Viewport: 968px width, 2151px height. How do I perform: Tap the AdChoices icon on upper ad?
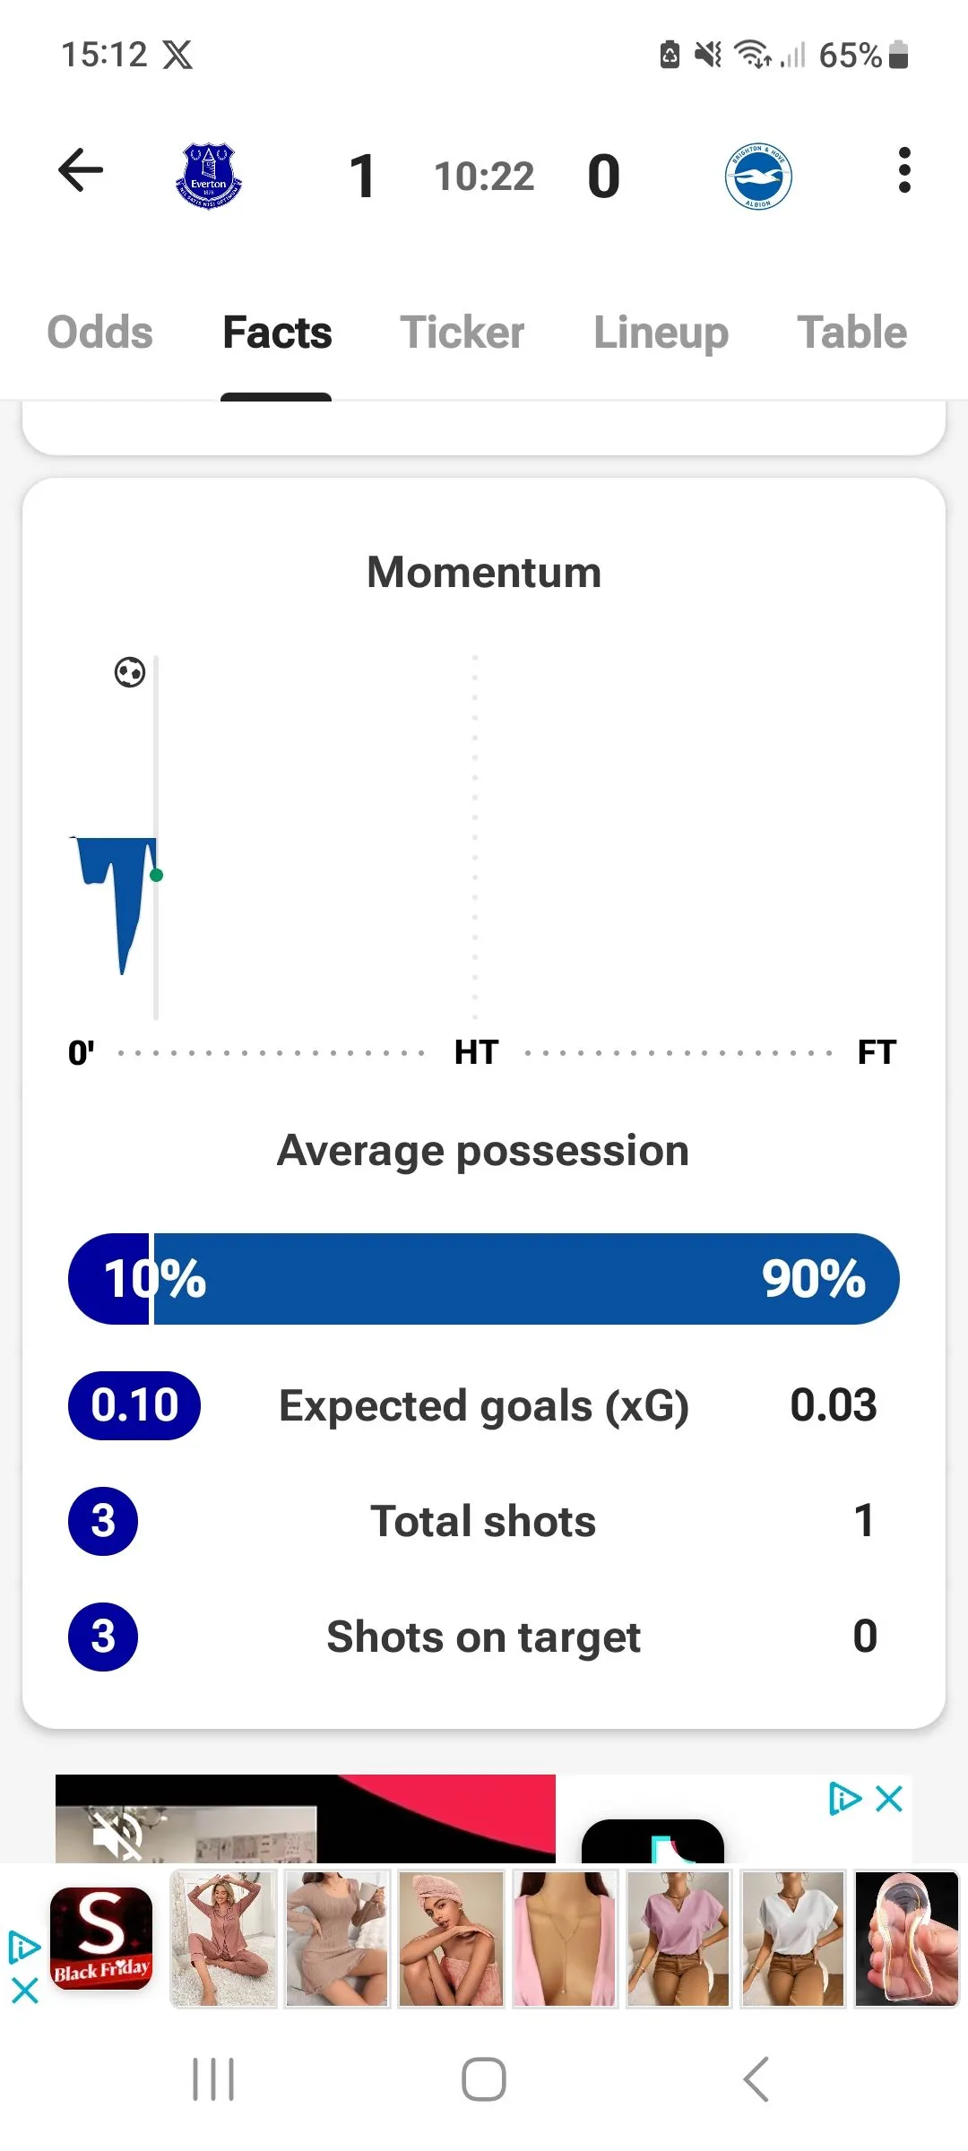coord(844,1799)
